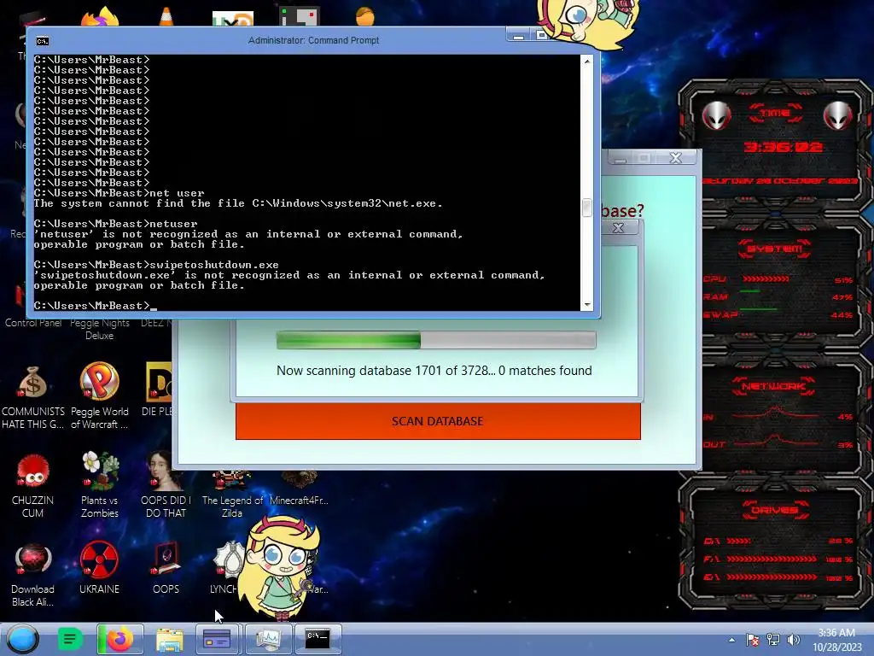
Task: Close the database scanner main window
Action: click(x=676, y=158)
